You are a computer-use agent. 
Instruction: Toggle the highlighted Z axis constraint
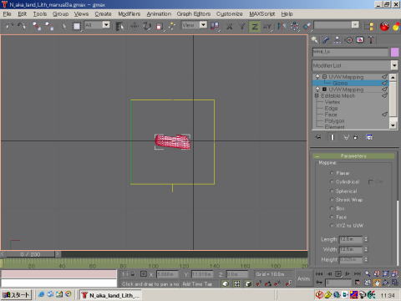[255, 27]
